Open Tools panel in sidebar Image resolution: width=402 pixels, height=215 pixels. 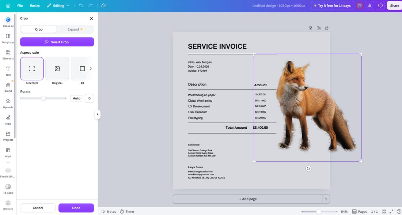(8, 120)
